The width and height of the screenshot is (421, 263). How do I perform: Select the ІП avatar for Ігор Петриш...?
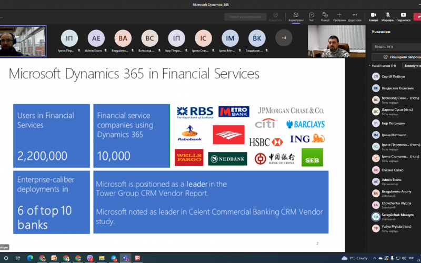[x=176, y=38]
